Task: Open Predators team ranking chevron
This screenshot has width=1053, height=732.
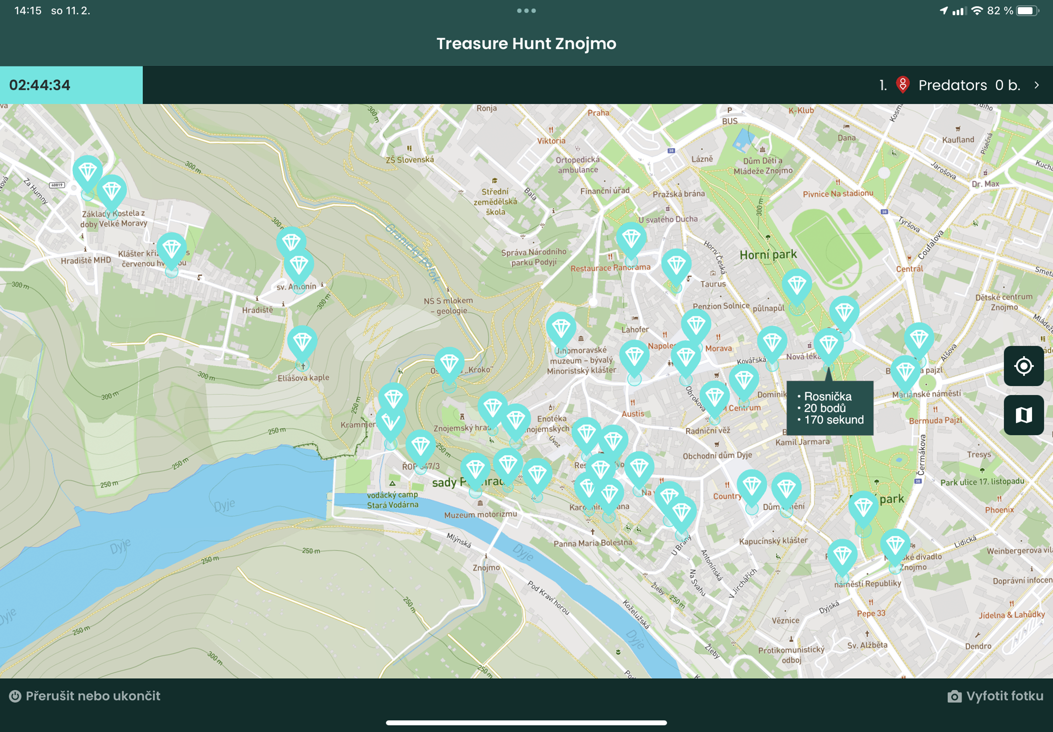Action: point(1036,85)
